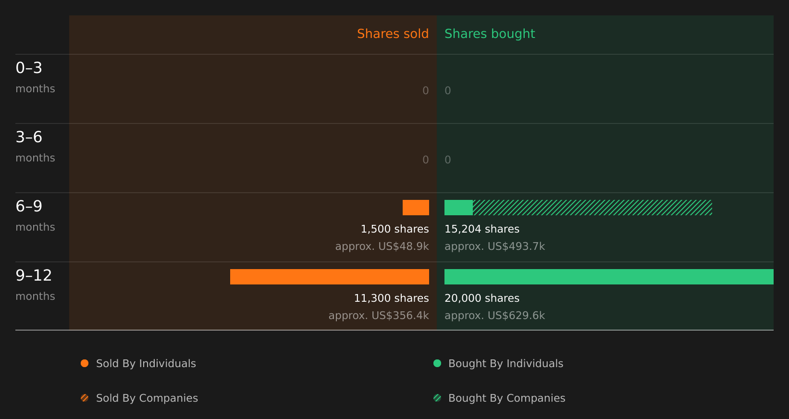Click the striped Bought By Companies legend icon

[437, 398]
